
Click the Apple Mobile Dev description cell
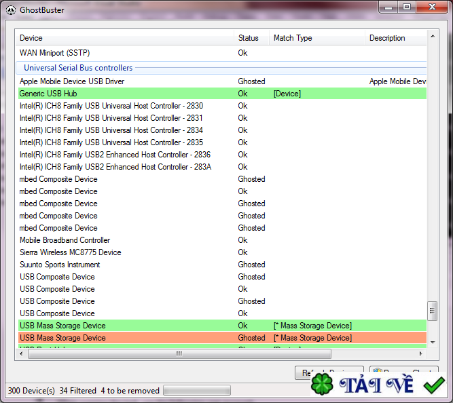[x=397, y=81]
